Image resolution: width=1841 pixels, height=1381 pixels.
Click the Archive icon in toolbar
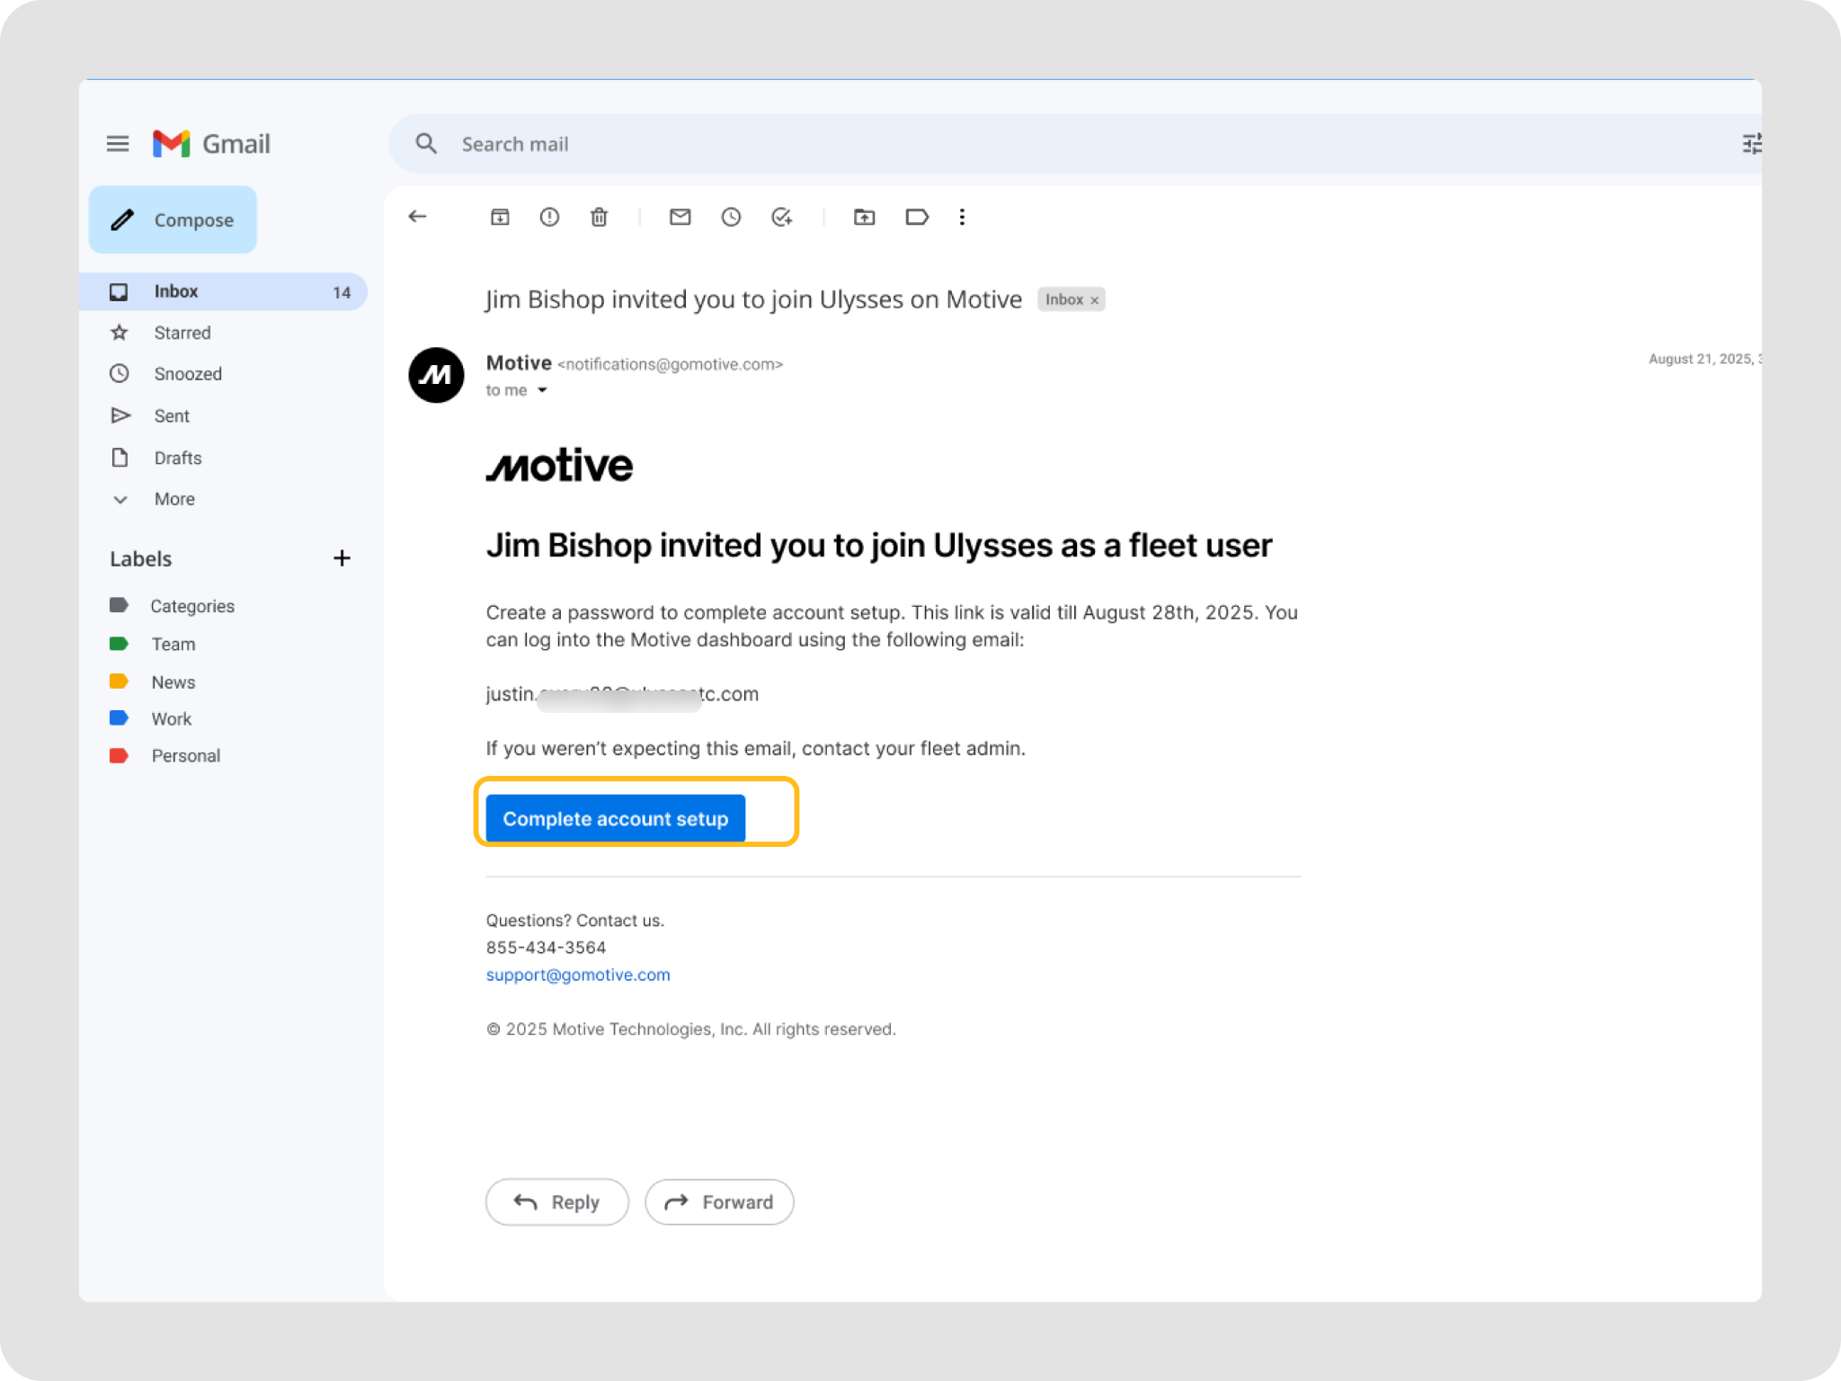pyautogui.click(x=500, y=217)
